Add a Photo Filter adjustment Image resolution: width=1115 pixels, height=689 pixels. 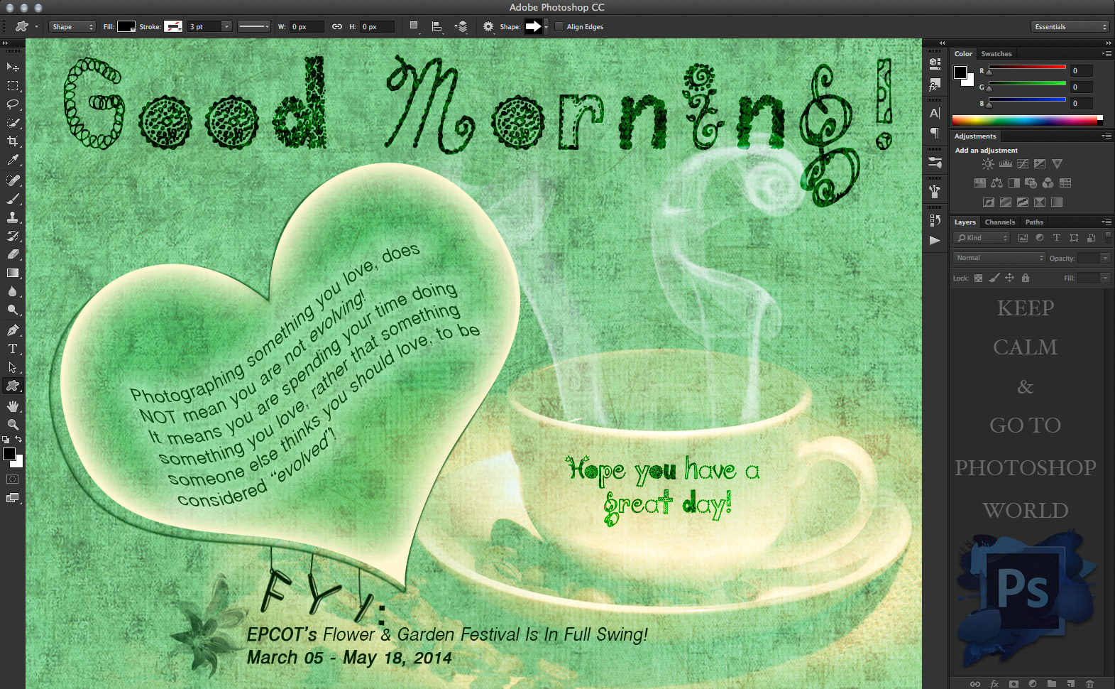[x=1031, y=183]
